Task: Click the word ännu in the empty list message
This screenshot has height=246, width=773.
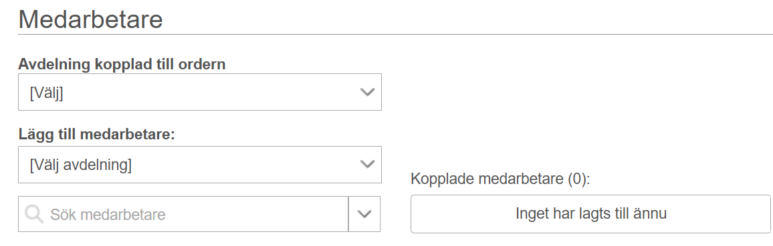Action: pyautogui.click(x=651, y=213)
